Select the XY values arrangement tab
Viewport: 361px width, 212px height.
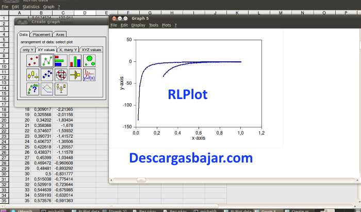46,50
